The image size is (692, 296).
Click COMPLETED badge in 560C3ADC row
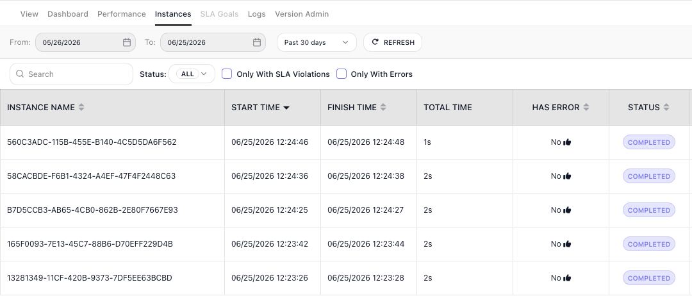pos(648,142)
